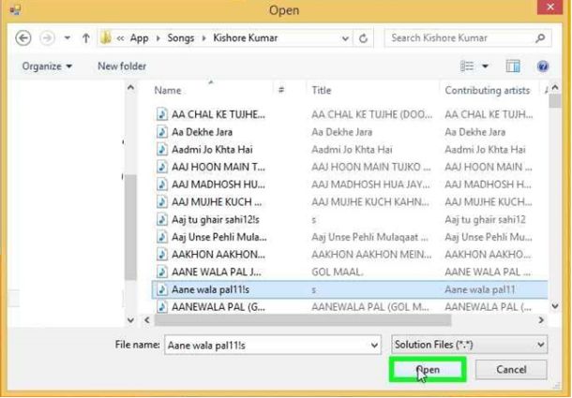Open the Organize menu
572x398 pixels.
(47, 66)
